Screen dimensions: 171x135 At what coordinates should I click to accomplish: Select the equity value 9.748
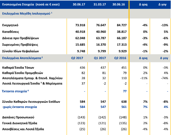(x=81, y=51)
